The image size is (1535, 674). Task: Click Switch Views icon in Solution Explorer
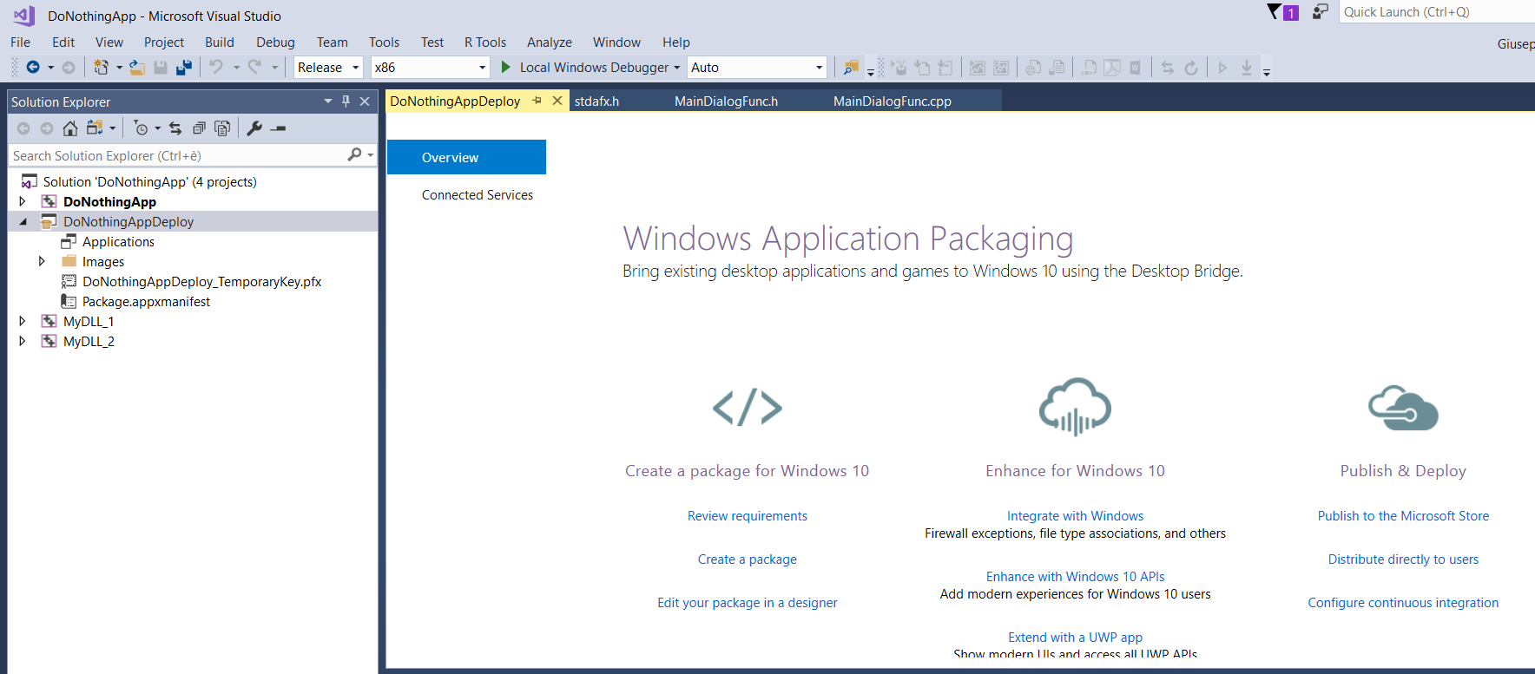click(x=95, y=128)
